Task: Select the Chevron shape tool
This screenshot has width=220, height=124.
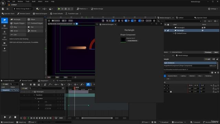Action: click(35, 31)
